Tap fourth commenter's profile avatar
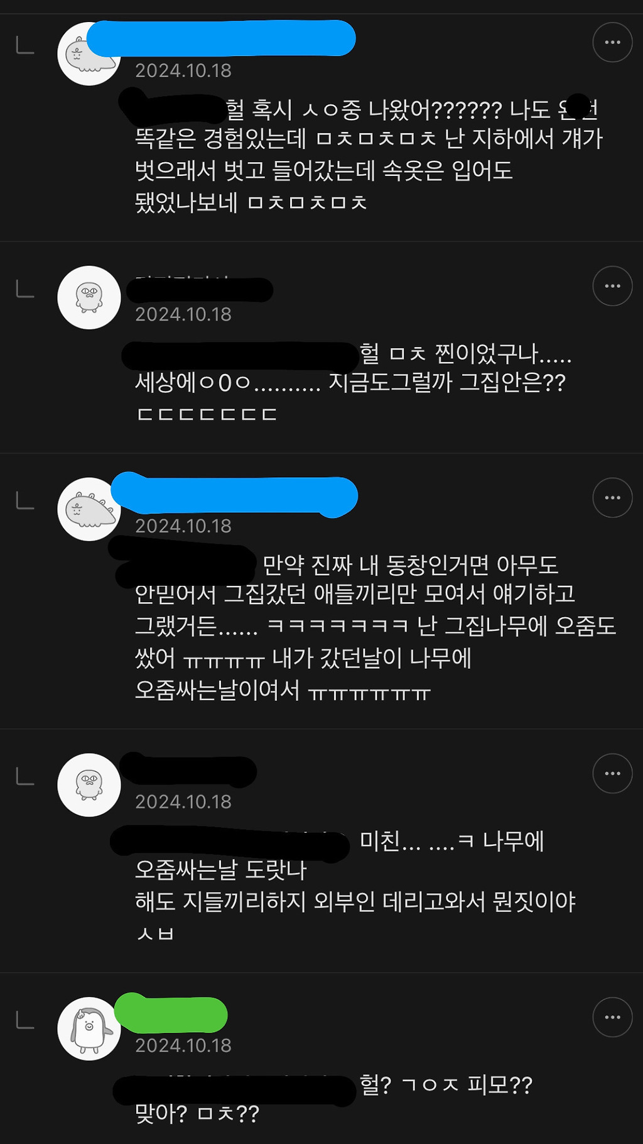 pos(89,785)
